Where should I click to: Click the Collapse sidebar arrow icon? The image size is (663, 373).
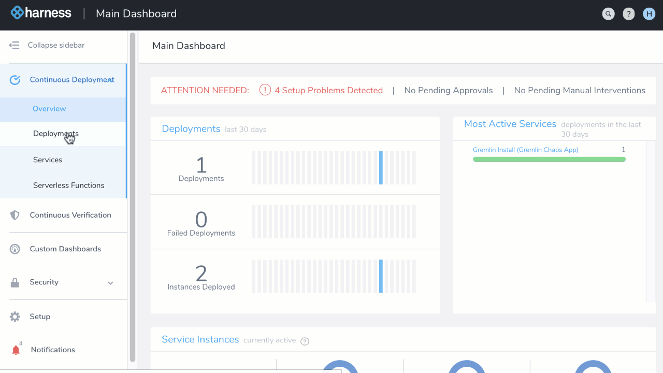14,45
